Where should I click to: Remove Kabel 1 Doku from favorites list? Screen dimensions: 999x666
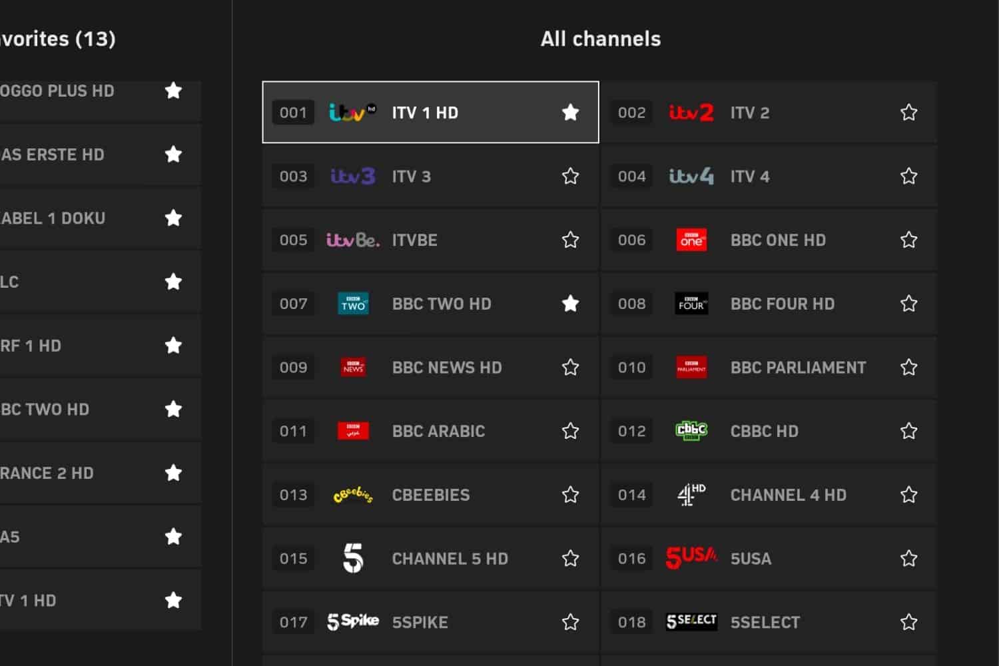coord(173,218)
